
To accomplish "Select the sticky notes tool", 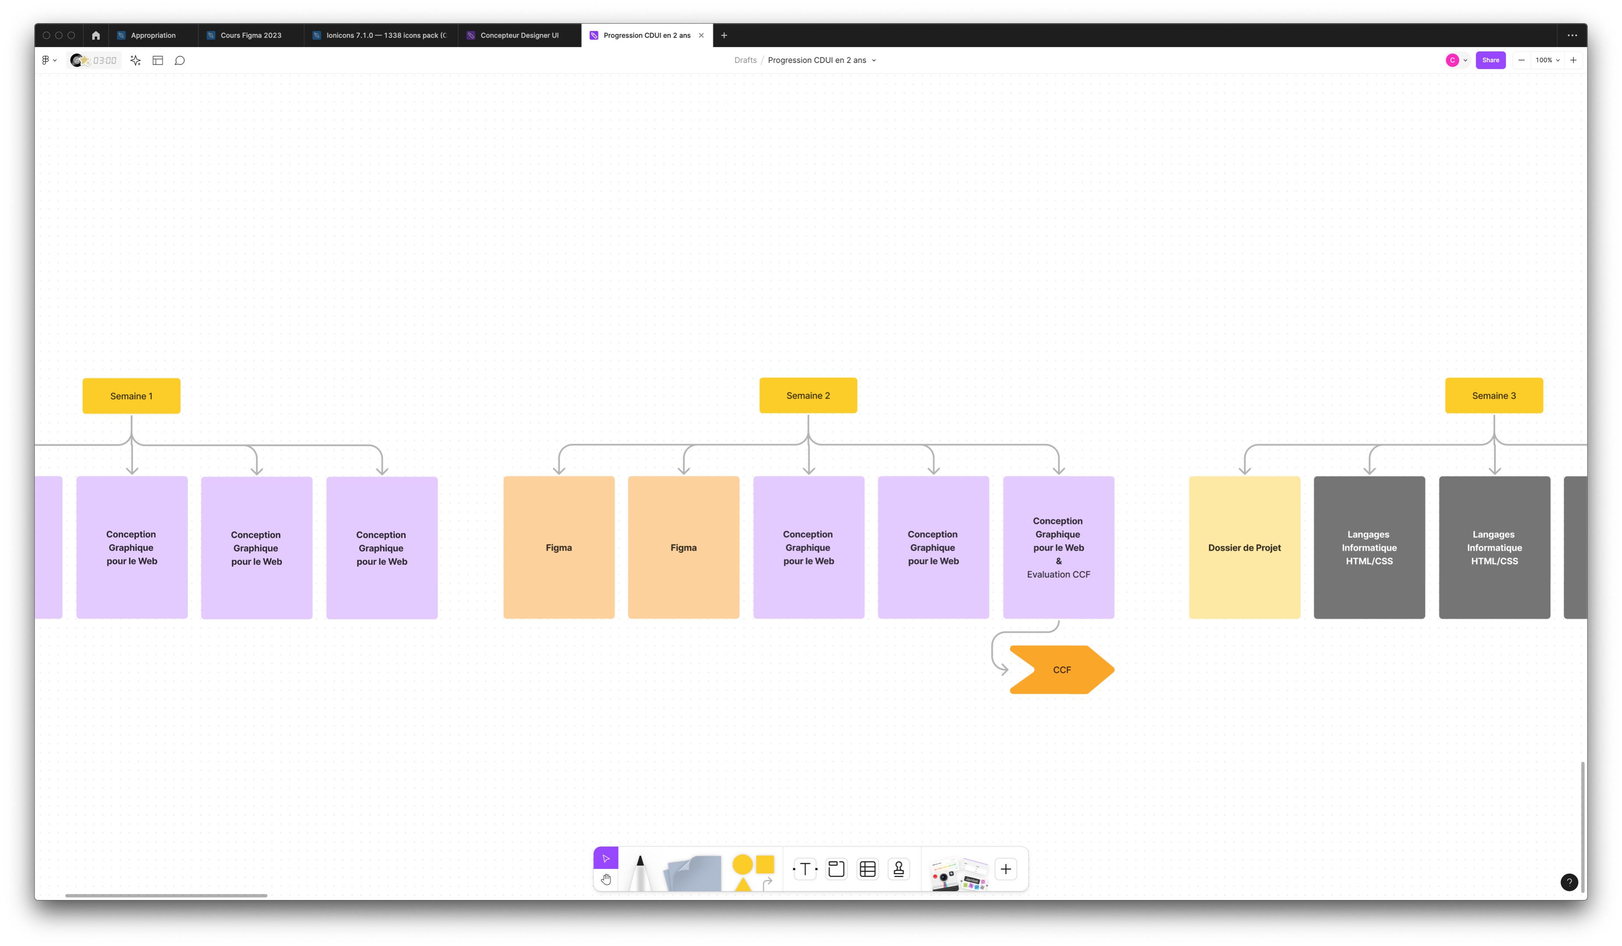I will tap(693, 873).
